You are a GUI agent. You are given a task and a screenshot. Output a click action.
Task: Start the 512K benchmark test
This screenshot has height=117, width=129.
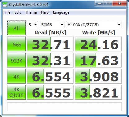coord(16,60)
